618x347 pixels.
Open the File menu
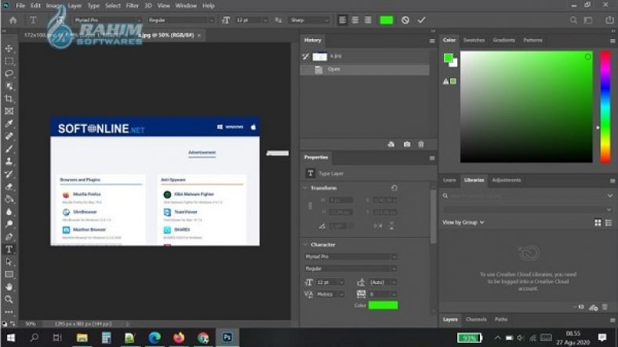pos(20,5)
